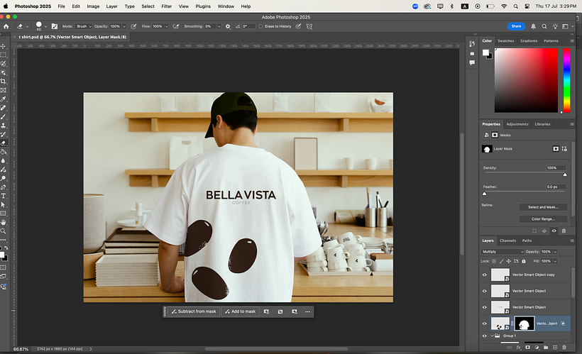Click Select and Mask button
Image resolution: width=582 pixels, height=354 pixels.
543,207
